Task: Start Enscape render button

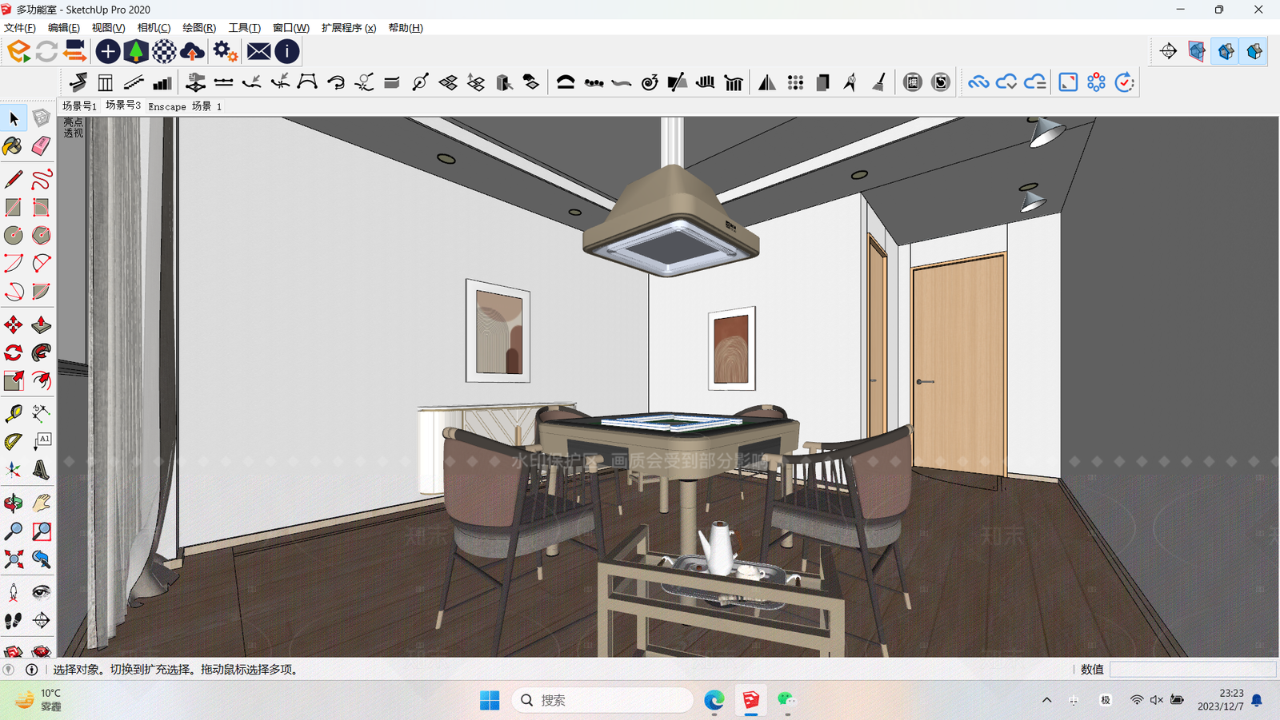Action: [x=18, y=51]
